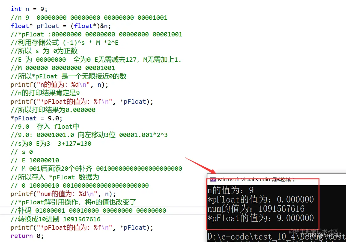
Task: Click the line 'return 0;'
Action: tap(27, 236)
